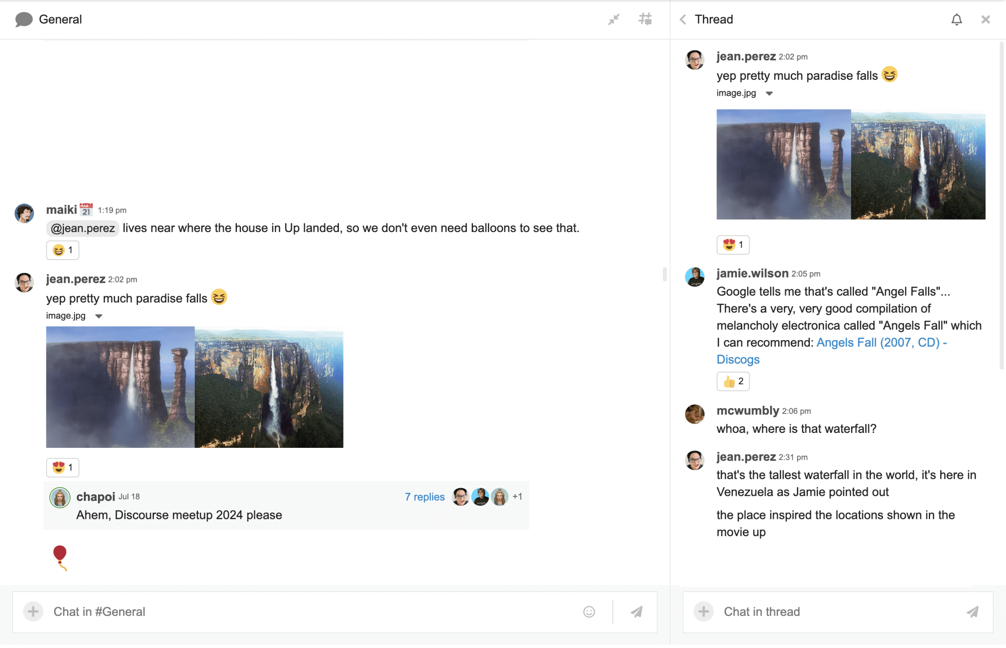The width and height of the screenshot is (1006, 648).
Task: Click the chat bubble icon beside General
Action: 24,19
